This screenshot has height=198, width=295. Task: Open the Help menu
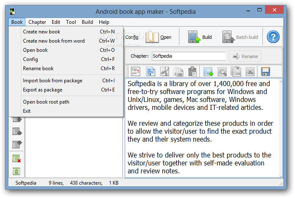(x=104, y=22)
